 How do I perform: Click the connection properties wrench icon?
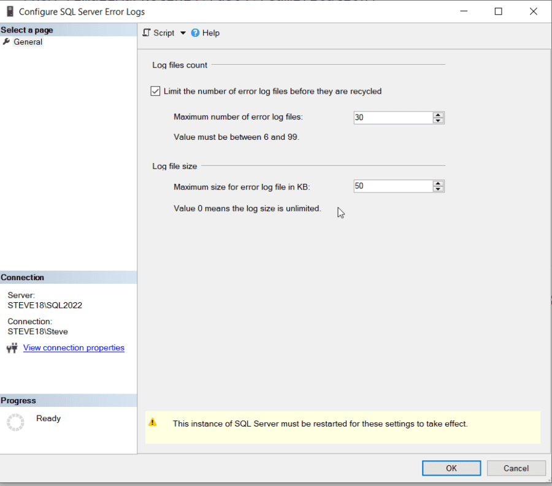tap(11, 347)
